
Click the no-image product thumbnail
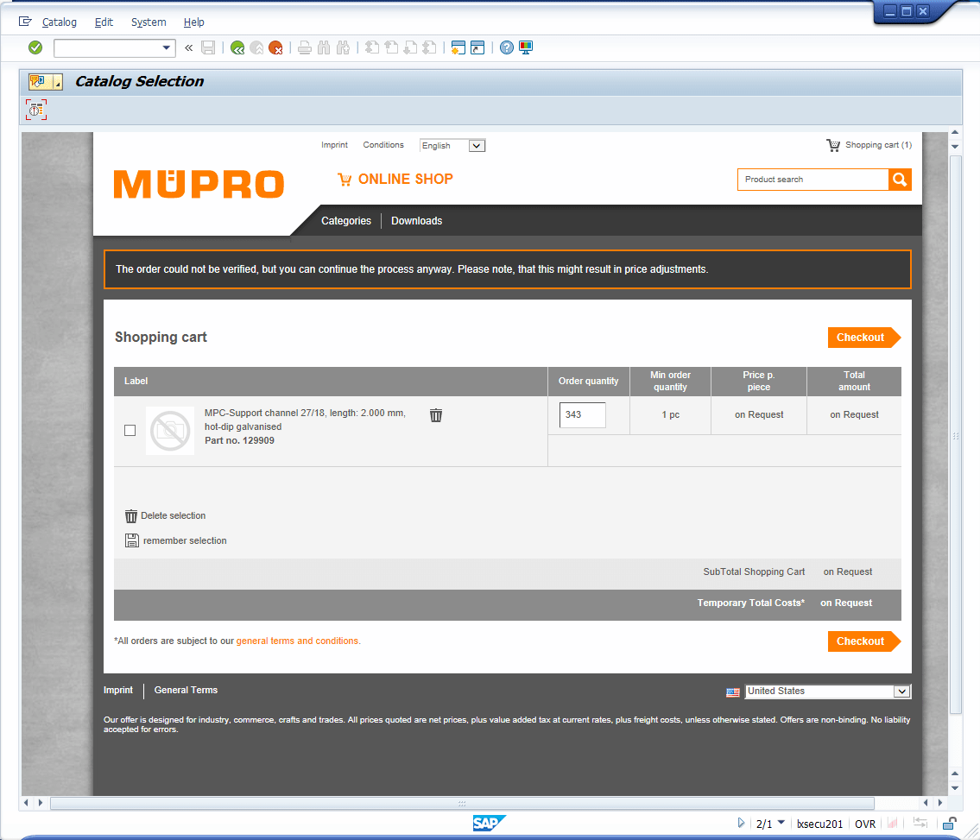click(170, 431)
